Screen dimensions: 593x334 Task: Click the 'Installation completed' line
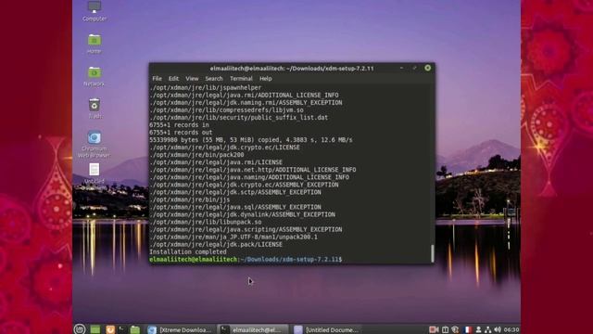tap(188, 251)
